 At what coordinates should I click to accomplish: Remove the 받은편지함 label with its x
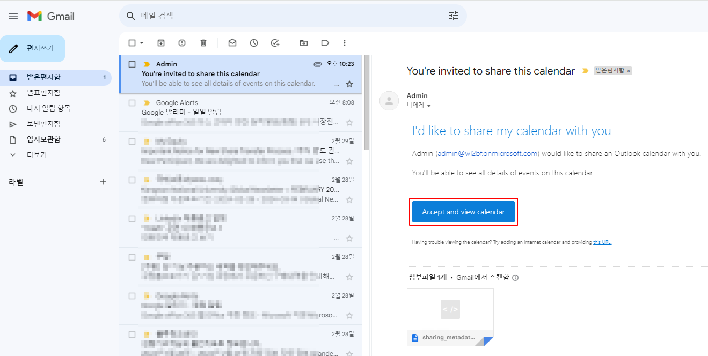point(629,71)
